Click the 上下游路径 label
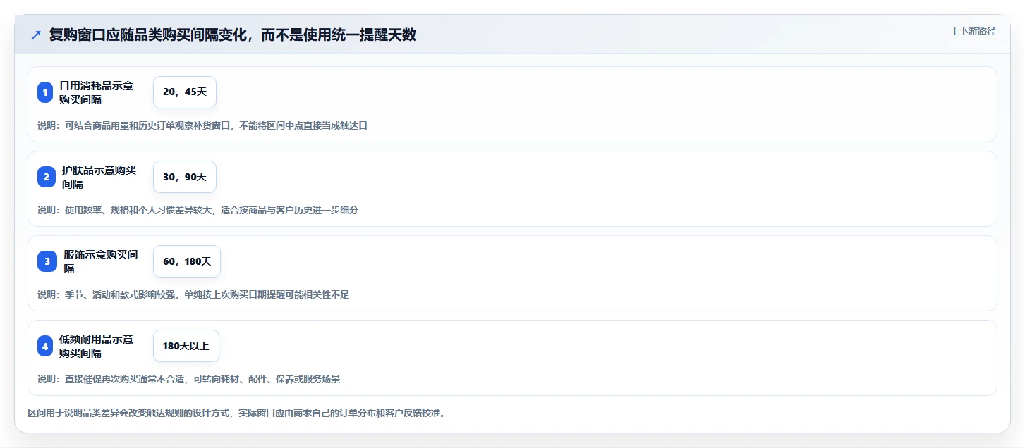The height and width of the screenshot is (448, 1025). tap(973, 31)
